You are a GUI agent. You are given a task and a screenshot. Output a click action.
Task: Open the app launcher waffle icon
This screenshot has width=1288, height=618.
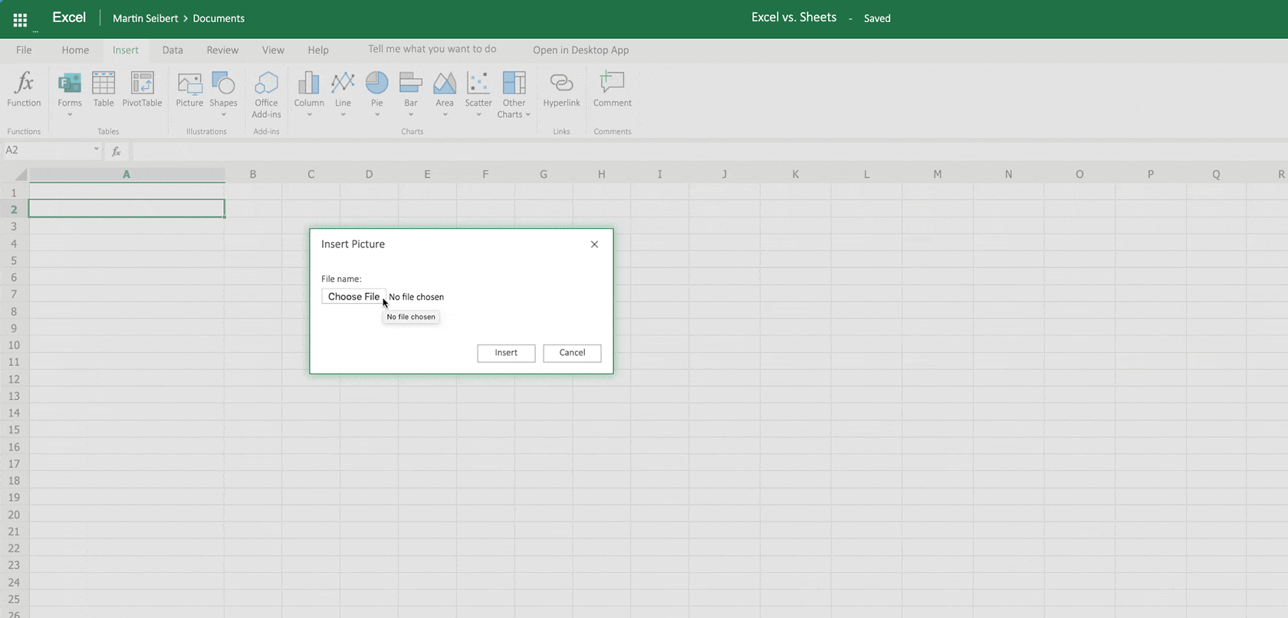(x=20, y=20)
